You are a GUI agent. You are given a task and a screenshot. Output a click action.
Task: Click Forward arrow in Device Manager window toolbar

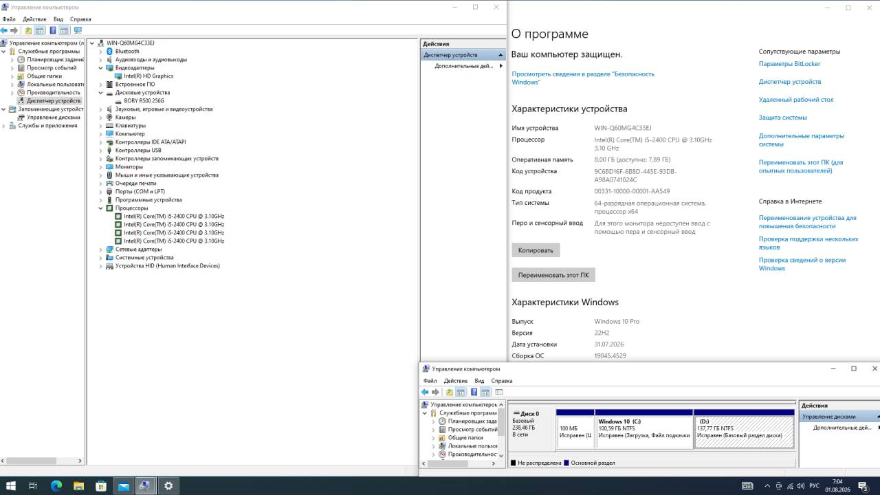pyautogui.click(x=14, y=30)
